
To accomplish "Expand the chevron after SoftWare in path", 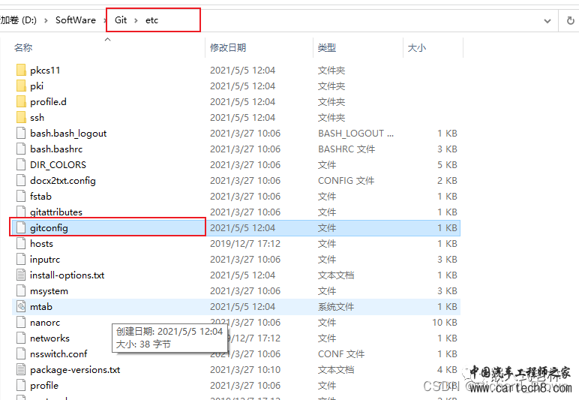I will click(105, 20).
